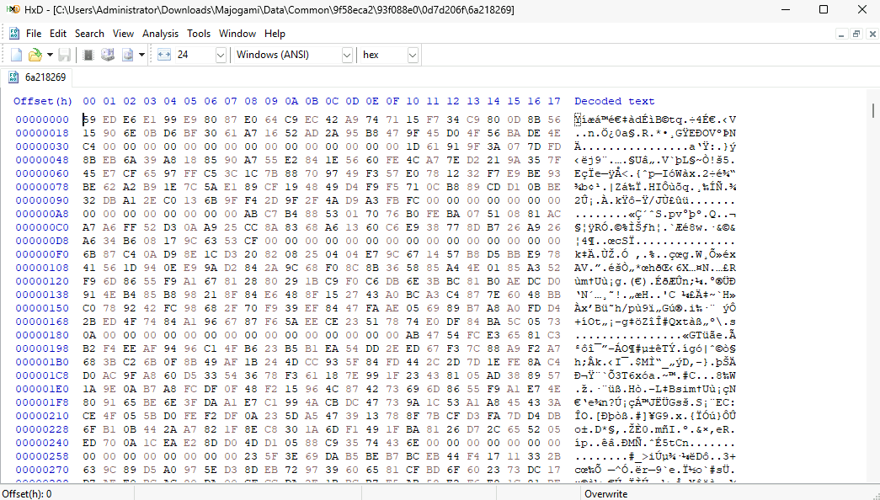880x500 pixels.
Task: Click the New file icon
Action: coord(16,55)
